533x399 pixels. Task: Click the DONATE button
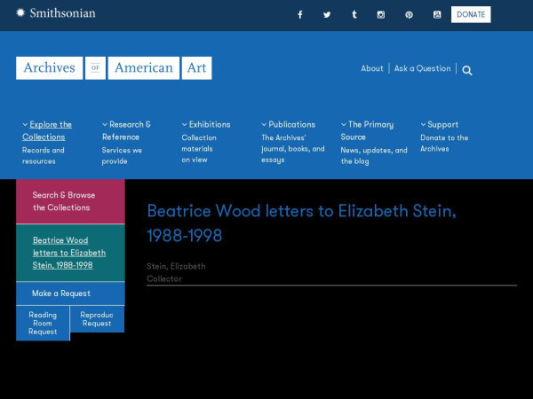(471, 14)
